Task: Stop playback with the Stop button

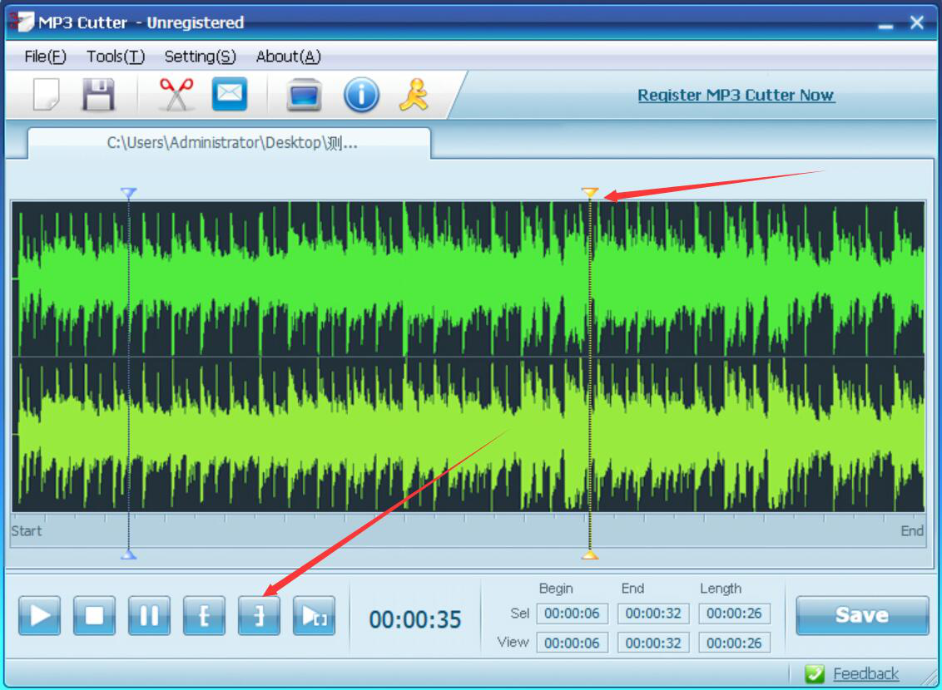Action: click(x=94, y=616)
